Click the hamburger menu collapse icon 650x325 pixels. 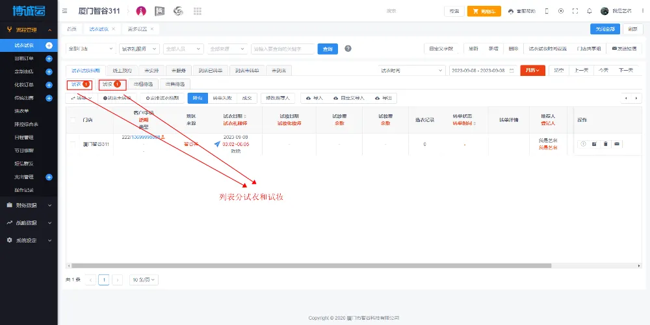[x=64, y=11]
